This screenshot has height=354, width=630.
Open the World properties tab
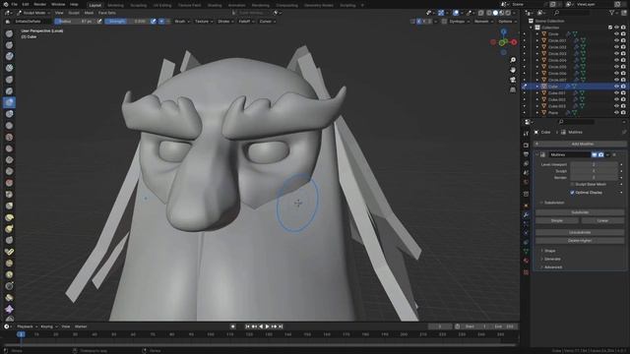526,182
